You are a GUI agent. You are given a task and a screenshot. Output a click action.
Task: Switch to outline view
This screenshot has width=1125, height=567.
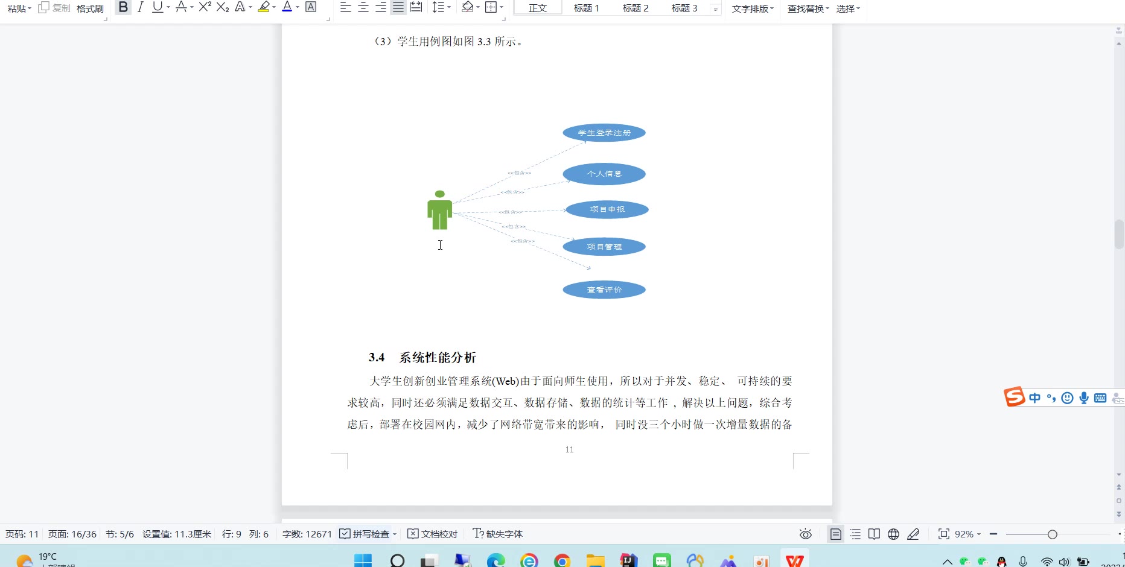(x=855, y=534)
